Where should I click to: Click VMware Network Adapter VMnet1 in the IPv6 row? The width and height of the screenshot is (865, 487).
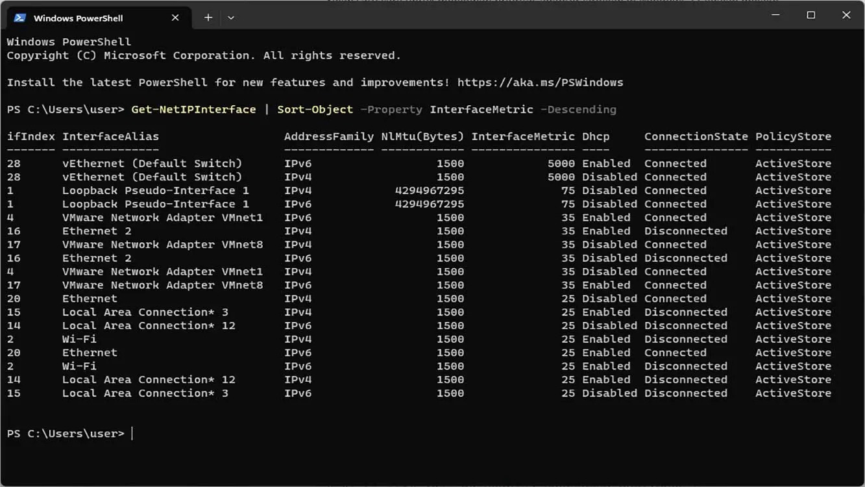click(162, 218)
